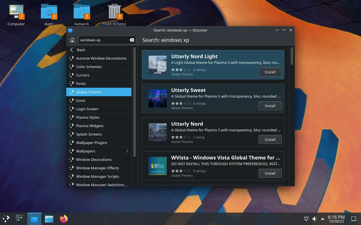This screenshot has height=225, width=361.
Task: Open the Icons category
Action: coord(99,100)
